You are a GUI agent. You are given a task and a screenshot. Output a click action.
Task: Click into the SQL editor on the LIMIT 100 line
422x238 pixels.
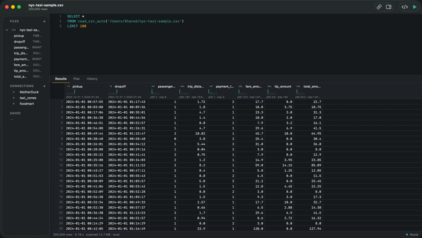click(77, 26)
